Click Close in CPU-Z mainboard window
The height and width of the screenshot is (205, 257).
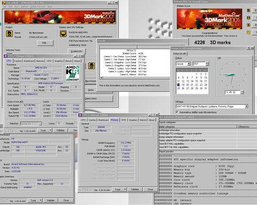click(x=66, y=200)
